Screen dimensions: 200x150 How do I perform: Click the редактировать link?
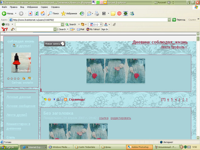121,118
